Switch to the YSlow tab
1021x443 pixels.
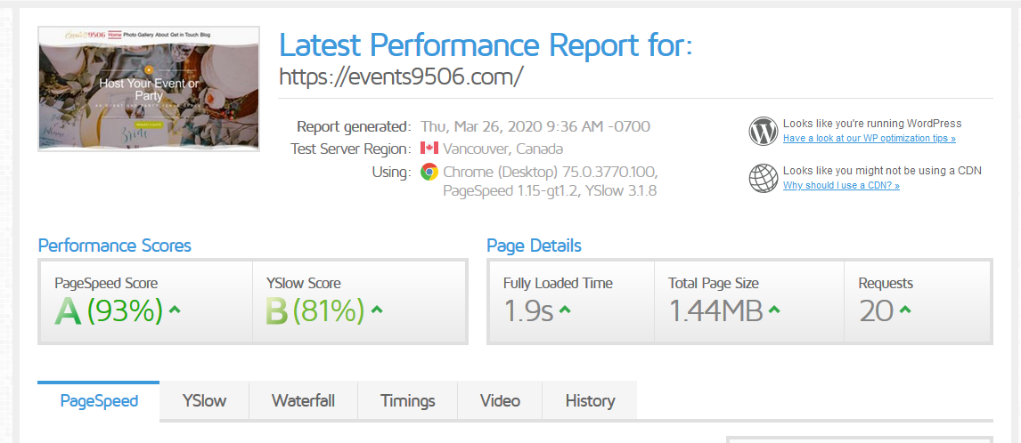pos(204,401)
